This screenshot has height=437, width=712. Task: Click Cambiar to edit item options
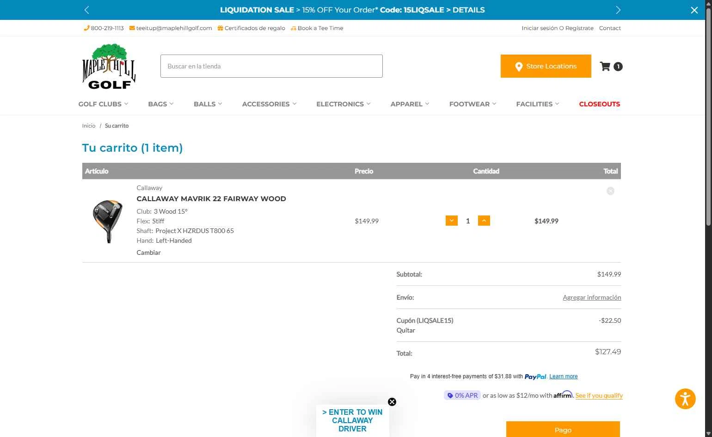coord(148,252)
